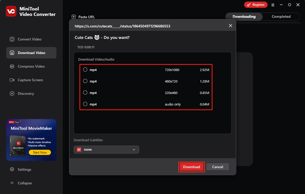305x194 pixels.
Task: Click the audio only text
Action: tap(173, 104)
